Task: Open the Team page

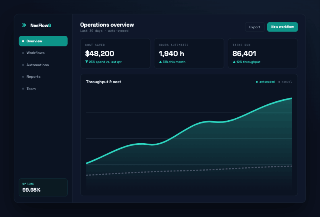Action: 43,89
